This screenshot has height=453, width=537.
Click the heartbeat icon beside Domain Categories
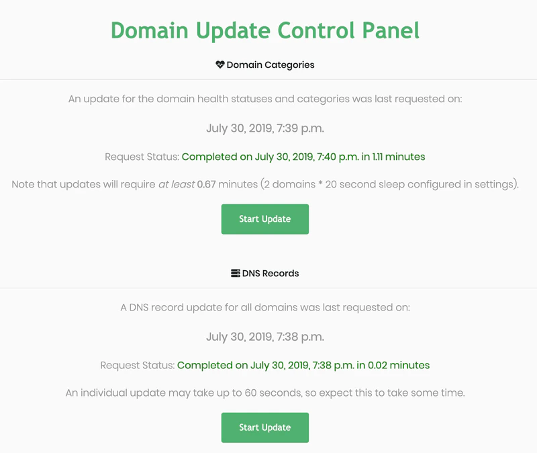click(220, 65)
